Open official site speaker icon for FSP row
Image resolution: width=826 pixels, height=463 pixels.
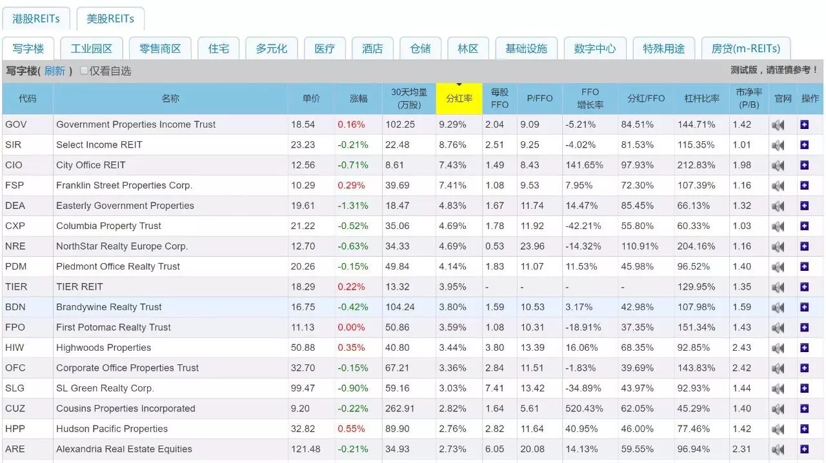tap(778, 186)
